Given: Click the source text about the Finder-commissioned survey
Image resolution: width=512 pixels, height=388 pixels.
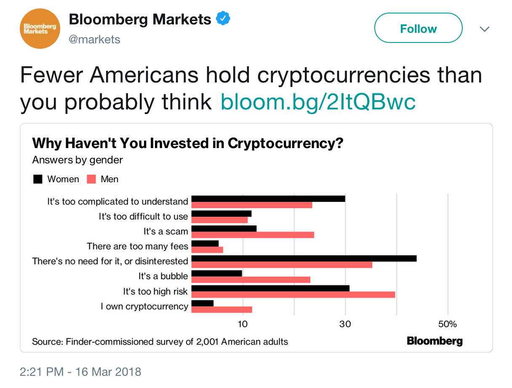Looking at the screenshot, I should pyautogui.click(x=160, y=341).
